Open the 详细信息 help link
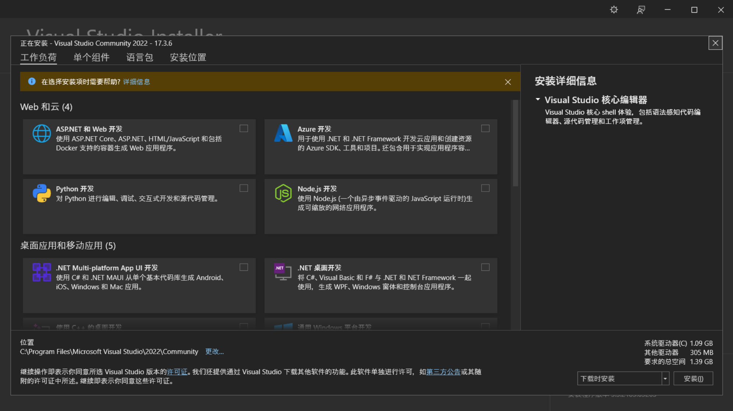The width and height of the screenshot is (733, 411). click(x=136, y=81)
